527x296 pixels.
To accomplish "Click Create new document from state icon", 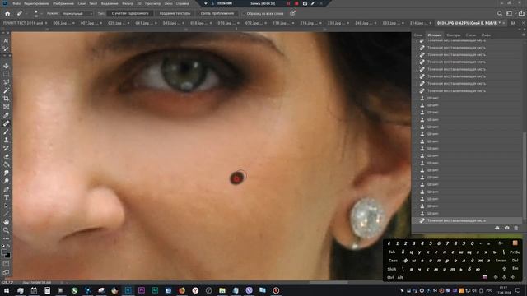I will 497,228.
